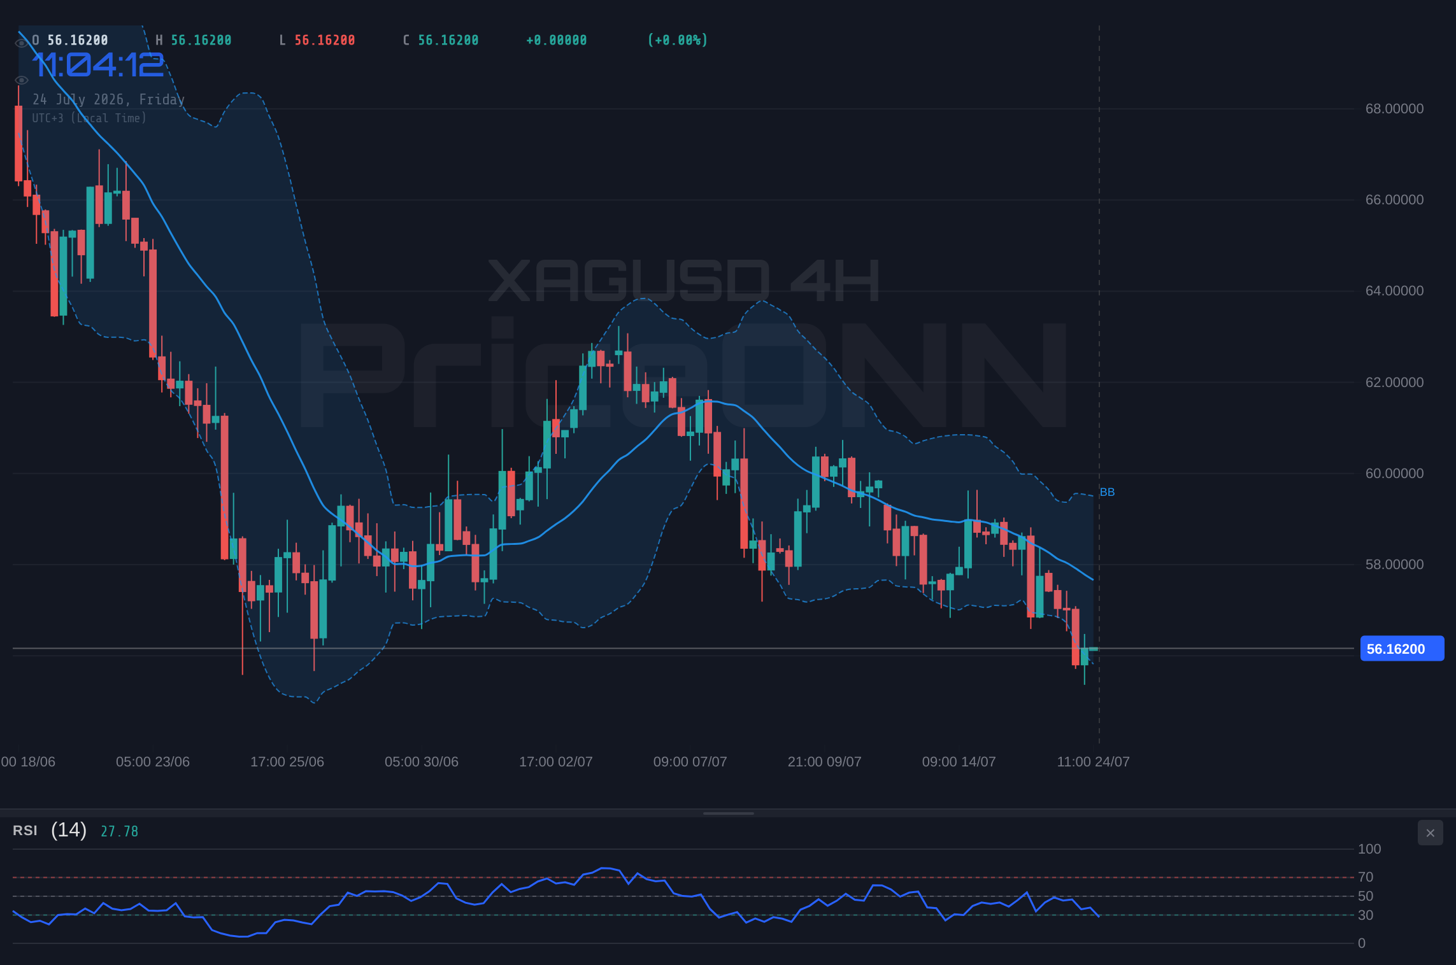Click the 60.00000 price axis label
Viewport: 1456px width, 965px height.
[1394, 474]
